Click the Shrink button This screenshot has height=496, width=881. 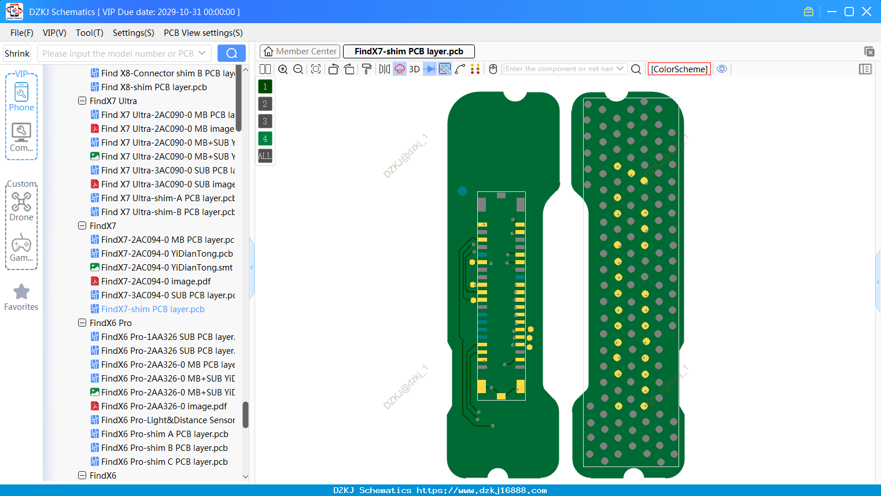pyautogui.click(x=17, y=53)
